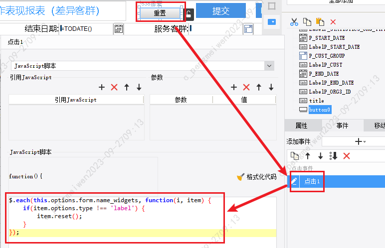
Task: Click the 服务客群 combo widget icon
Action: point(248,29)
